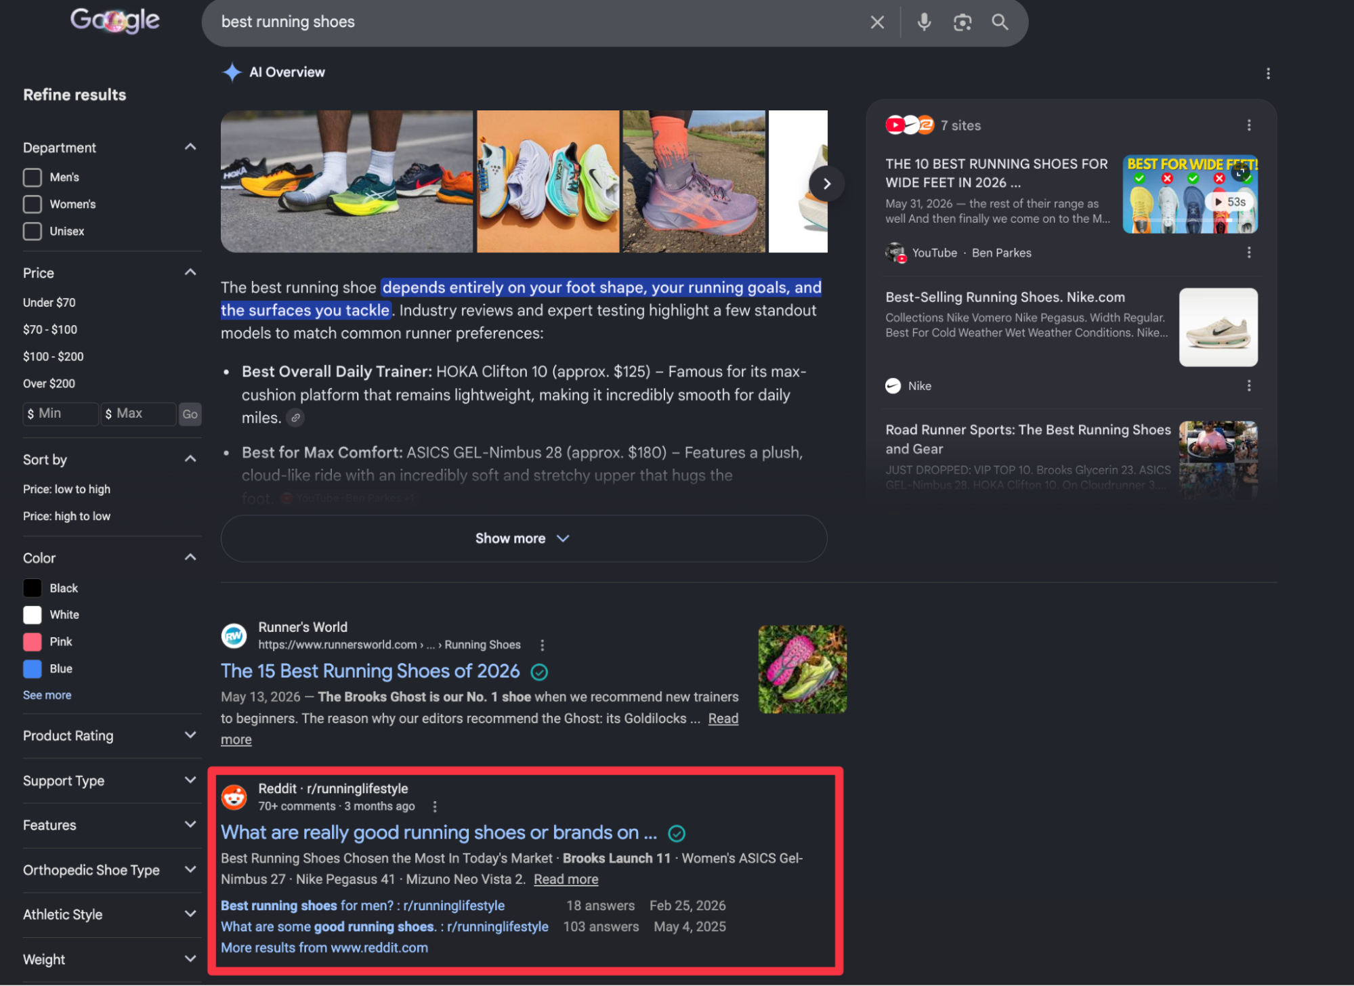Click the Go button next to the price range
Viewport: 1354px width, 986px height.
coord(190,414)
